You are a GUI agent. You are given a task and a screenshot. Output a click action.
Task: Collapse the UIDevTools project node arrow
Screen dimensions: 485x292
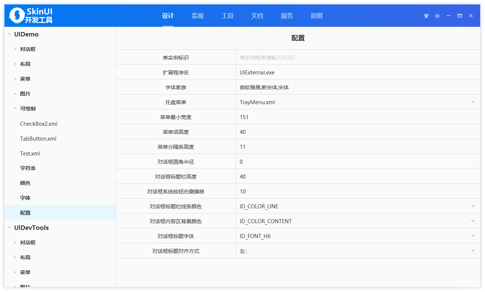click(9, 228)
